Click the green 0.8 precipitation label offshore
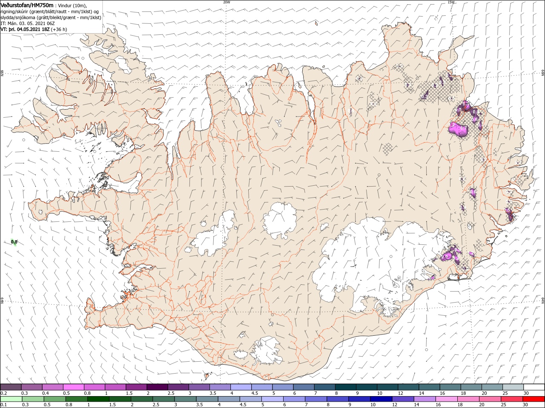The width and height of the screenshot is (545, 408). [x=14, y=242]
